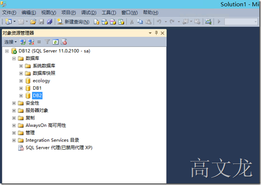Open the 文件(F) menu
Image resolution: width=261 pixels, height=185 pixels.
9,13
